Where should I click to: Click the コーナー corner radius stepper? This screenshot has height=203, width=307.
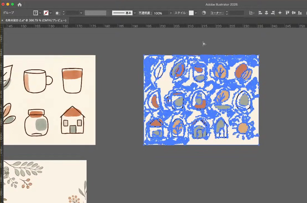[227, 13]
